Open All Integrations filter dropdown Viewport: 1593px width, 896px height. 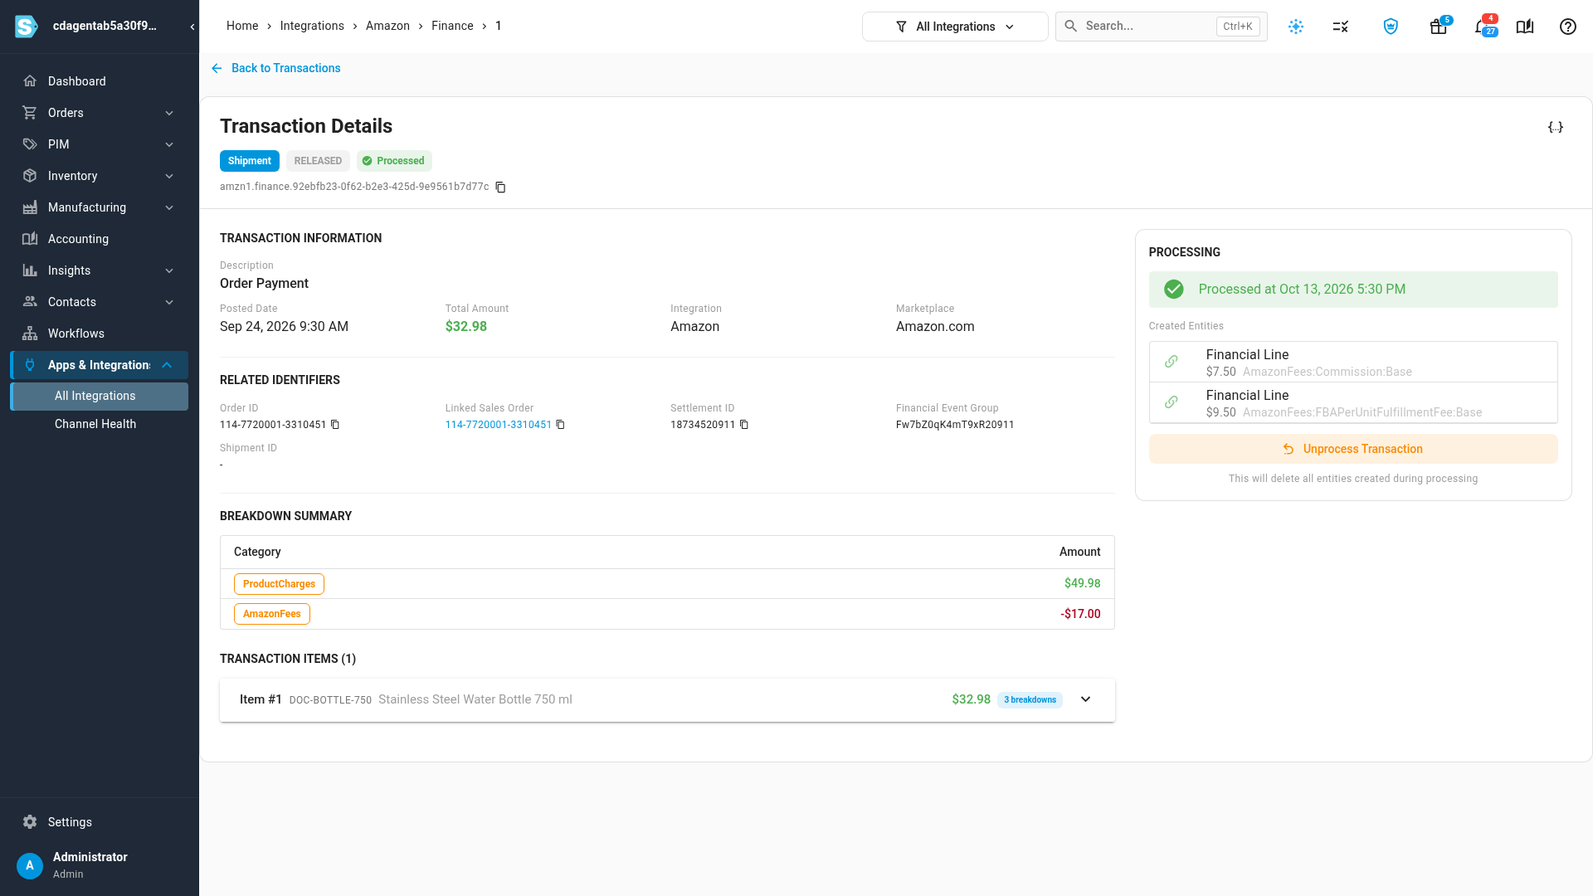(955, 27)
